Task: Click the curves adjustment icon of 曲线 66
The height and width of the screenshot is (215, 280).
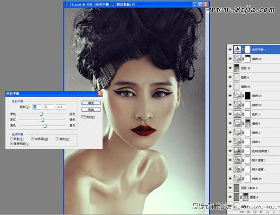Action: click(237, 59)
